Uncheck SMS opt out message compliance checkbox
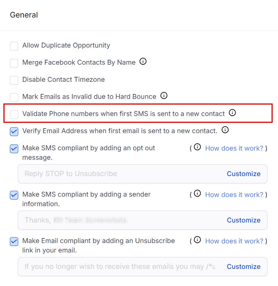278x286 pixels. pos(14,149)
